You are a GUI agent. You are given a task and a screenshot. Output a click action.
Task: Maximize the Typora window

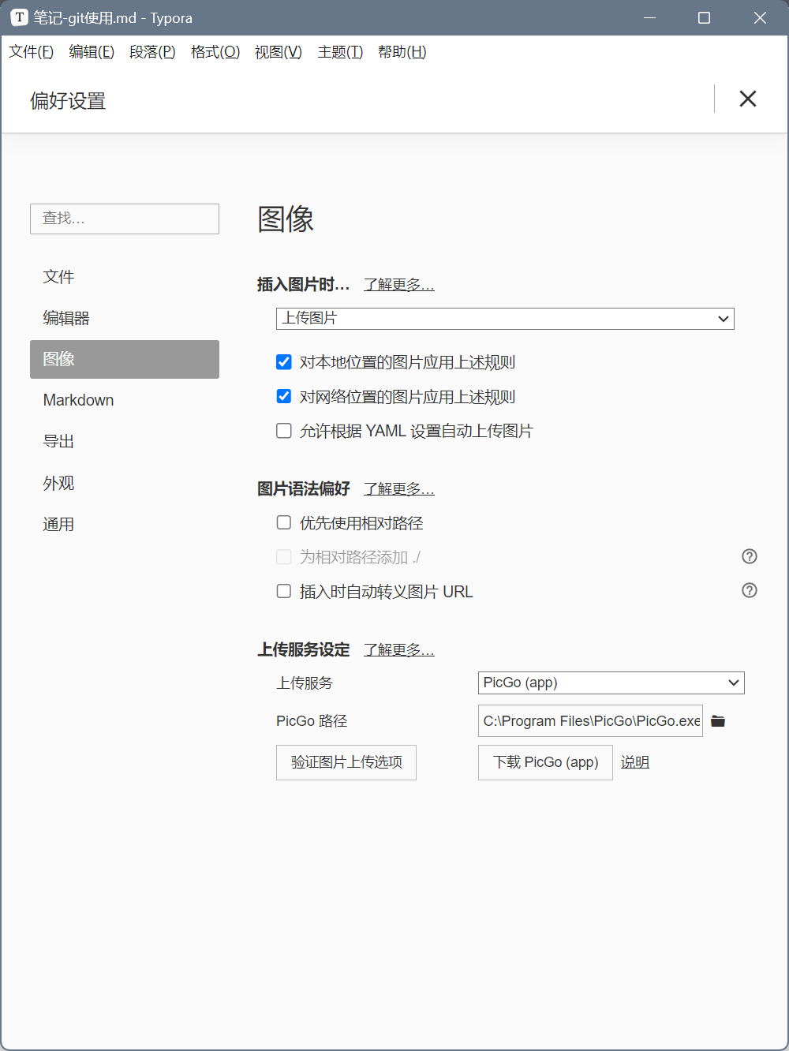pyautogui.click(x=704, y=17)
